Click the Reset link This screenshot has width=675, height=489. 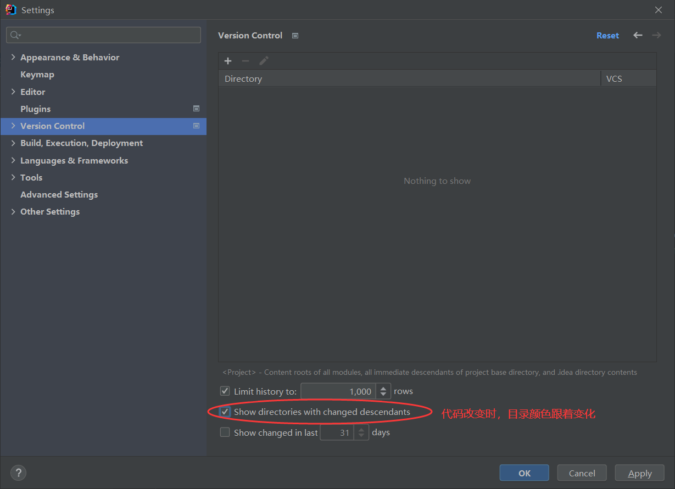tap(607, 36)
